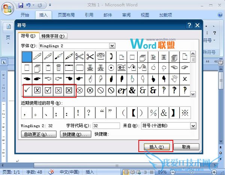
Task: Switch to full screen reading view icon
Action: [x=132, y=172]
